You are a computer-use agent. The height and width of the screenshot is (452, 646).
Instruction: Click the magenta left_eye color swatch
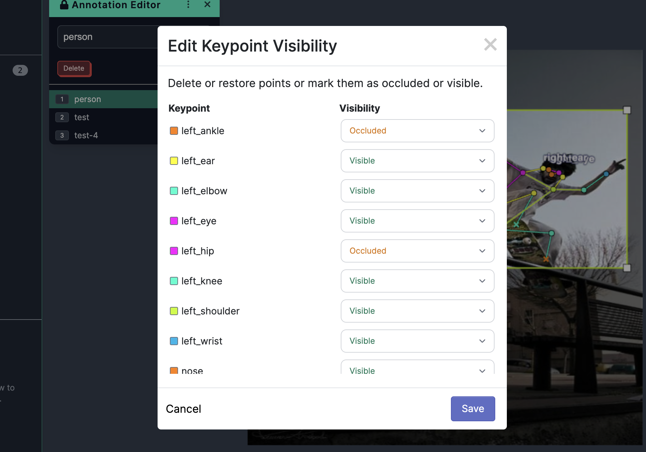[174, 221]
